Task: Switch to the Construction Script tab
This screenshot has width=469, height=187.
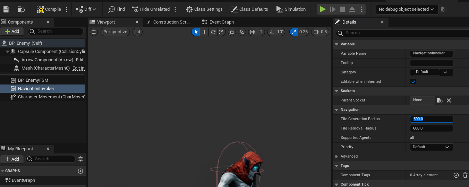Action: (x=171, y=22)
